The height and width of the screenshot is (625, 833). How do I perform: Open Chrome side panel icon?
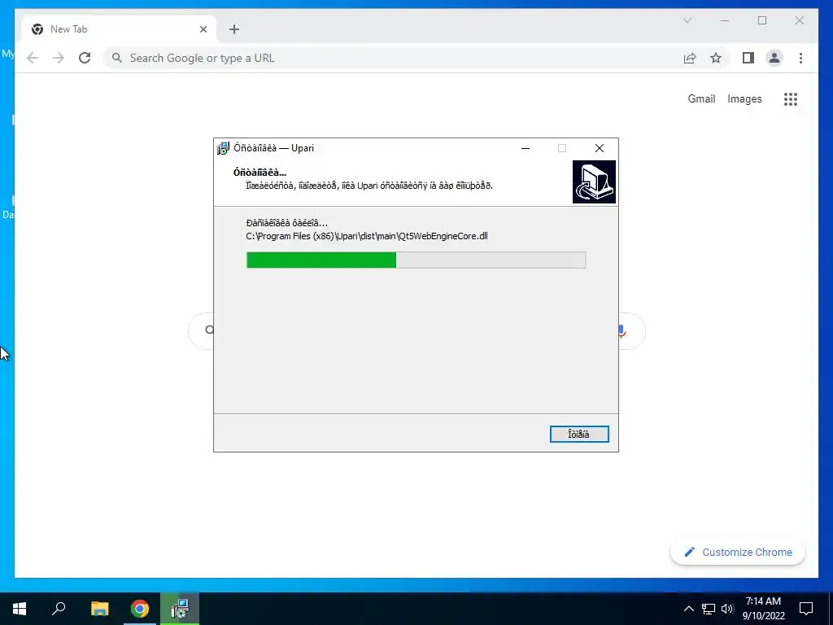pyautogui.click(x=748, y=58)
